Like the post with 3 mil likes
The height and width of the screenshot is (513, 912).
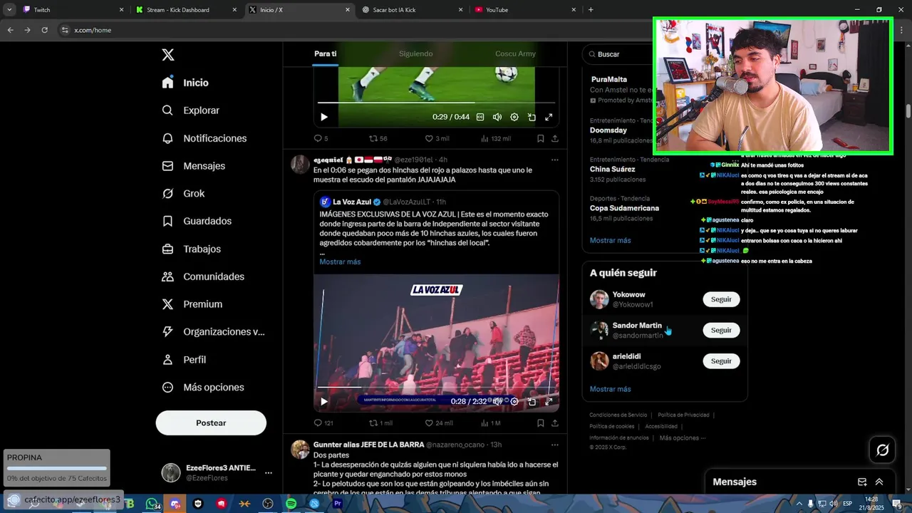point(437,138)
